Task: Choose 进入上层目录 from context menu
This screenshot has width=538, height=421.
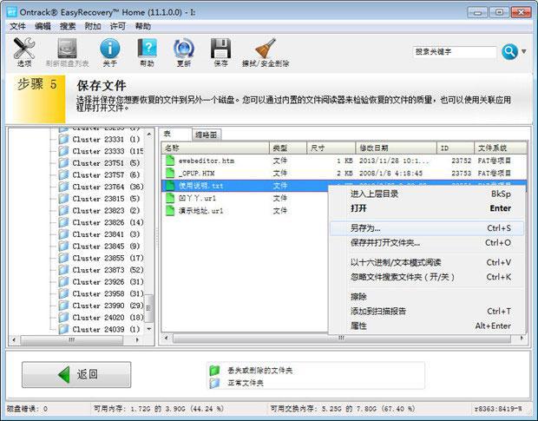Action: click(x=426, y=194)
